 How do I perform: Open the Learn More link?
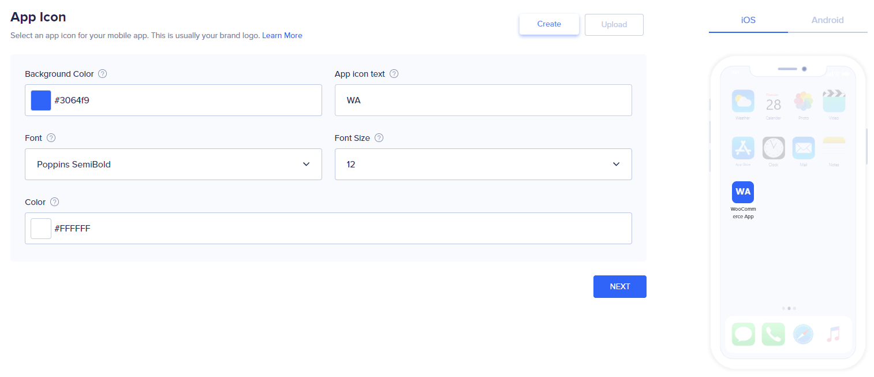point(282,35)
